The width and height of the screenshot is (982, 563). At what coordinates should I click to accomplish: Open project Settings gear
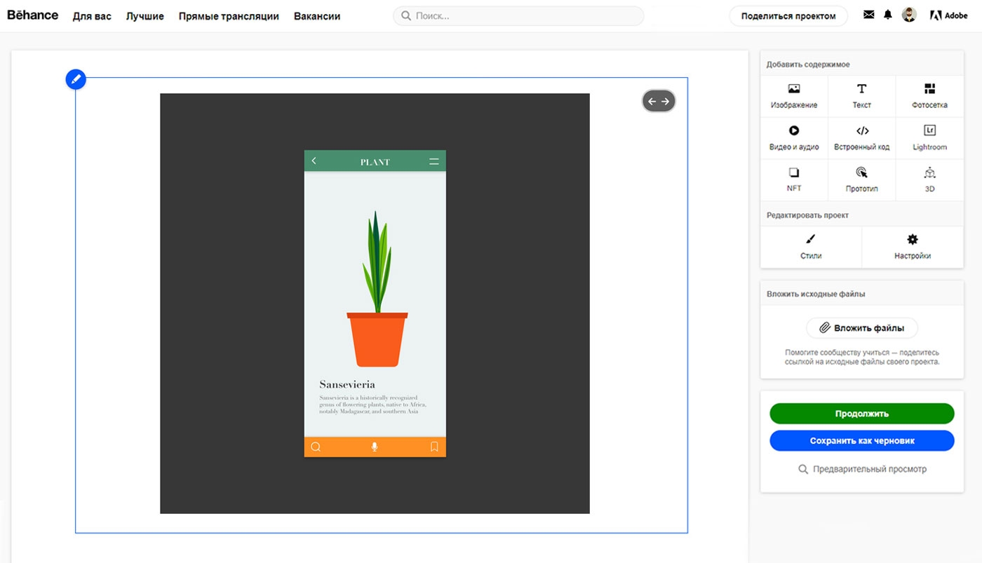[912, 247]
